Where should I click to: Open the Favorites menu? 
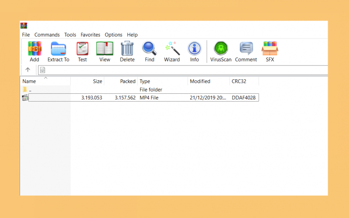point(90,35)
